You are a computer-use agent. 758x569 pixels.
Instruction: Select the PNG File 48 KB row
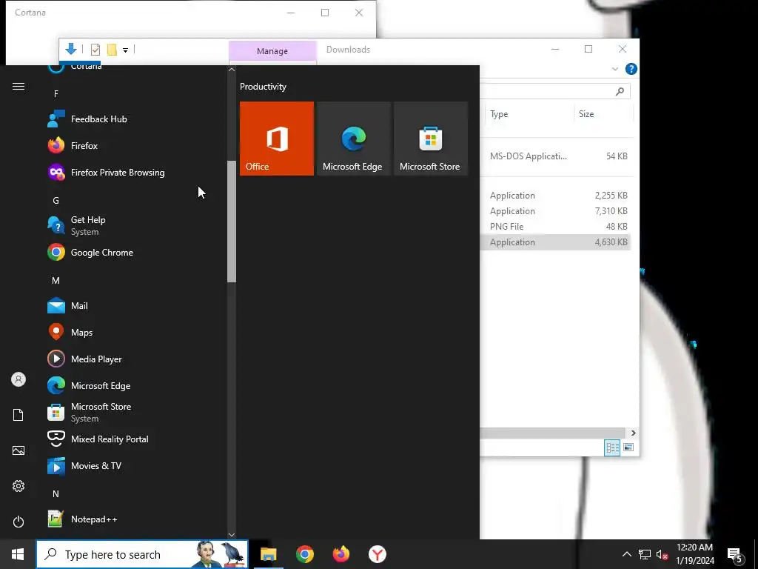pos(556,227)
